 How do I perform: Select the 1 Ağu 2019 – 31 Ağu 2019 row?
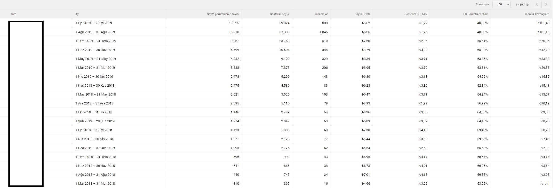pyautogui.click(x=276, y=32)
